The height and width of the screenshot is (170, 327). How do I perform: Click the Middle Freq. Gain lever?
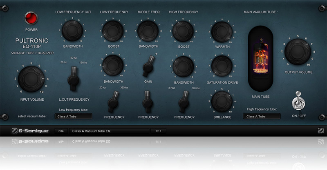pos(148,66)
